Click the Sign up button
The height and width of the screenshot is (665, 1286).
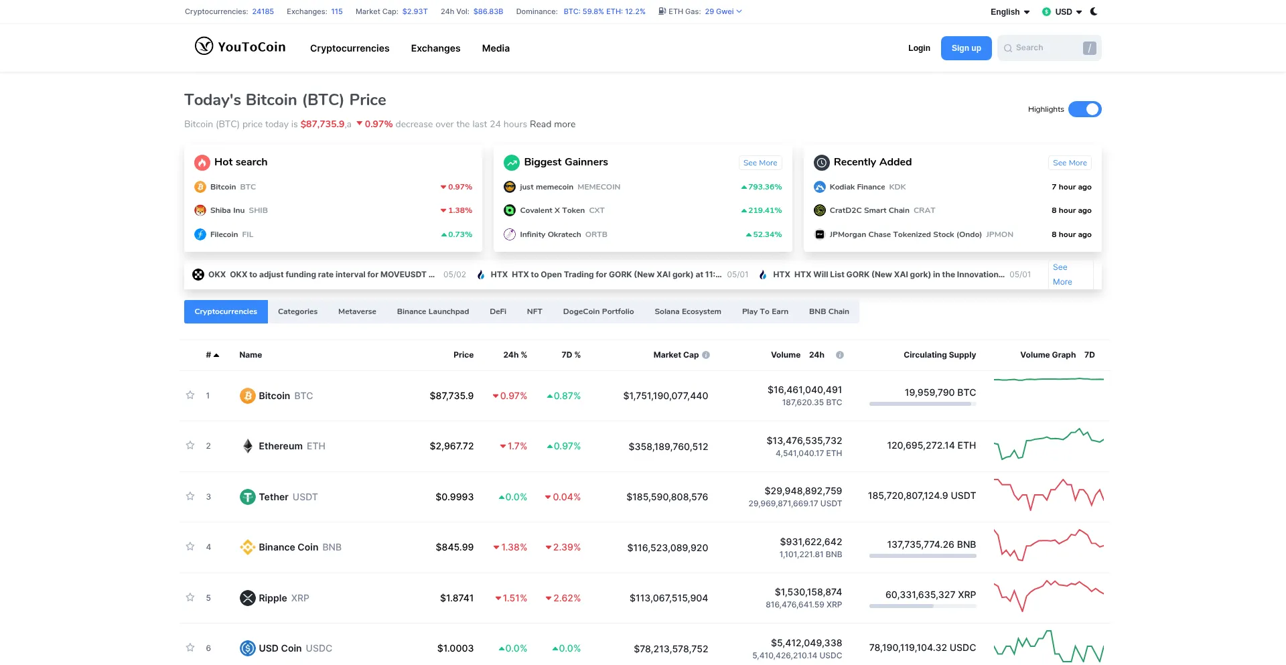[965, 48]
